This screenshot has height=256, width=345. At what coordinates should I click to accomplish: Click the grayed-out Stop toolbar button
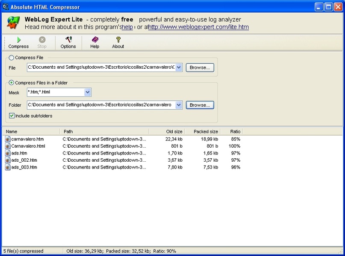pyautogui.click(x=42, y=43)
